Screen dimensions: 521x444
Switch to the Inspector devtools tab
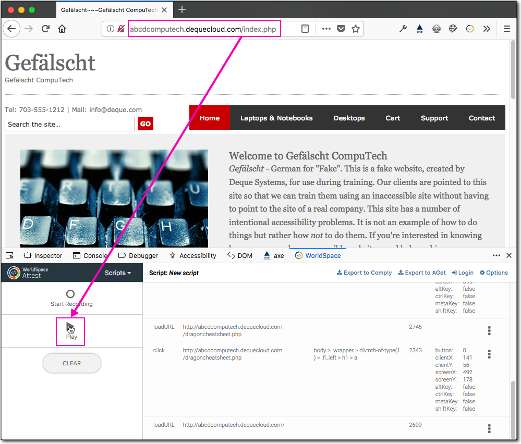click(43, 255)
